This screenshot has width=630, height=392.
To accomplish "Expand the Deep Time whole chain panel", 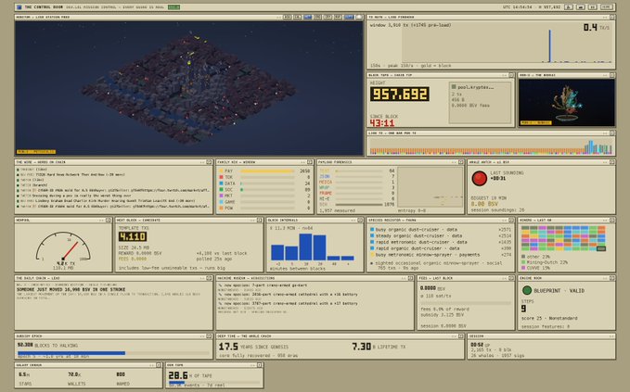I will coord(461,336).
